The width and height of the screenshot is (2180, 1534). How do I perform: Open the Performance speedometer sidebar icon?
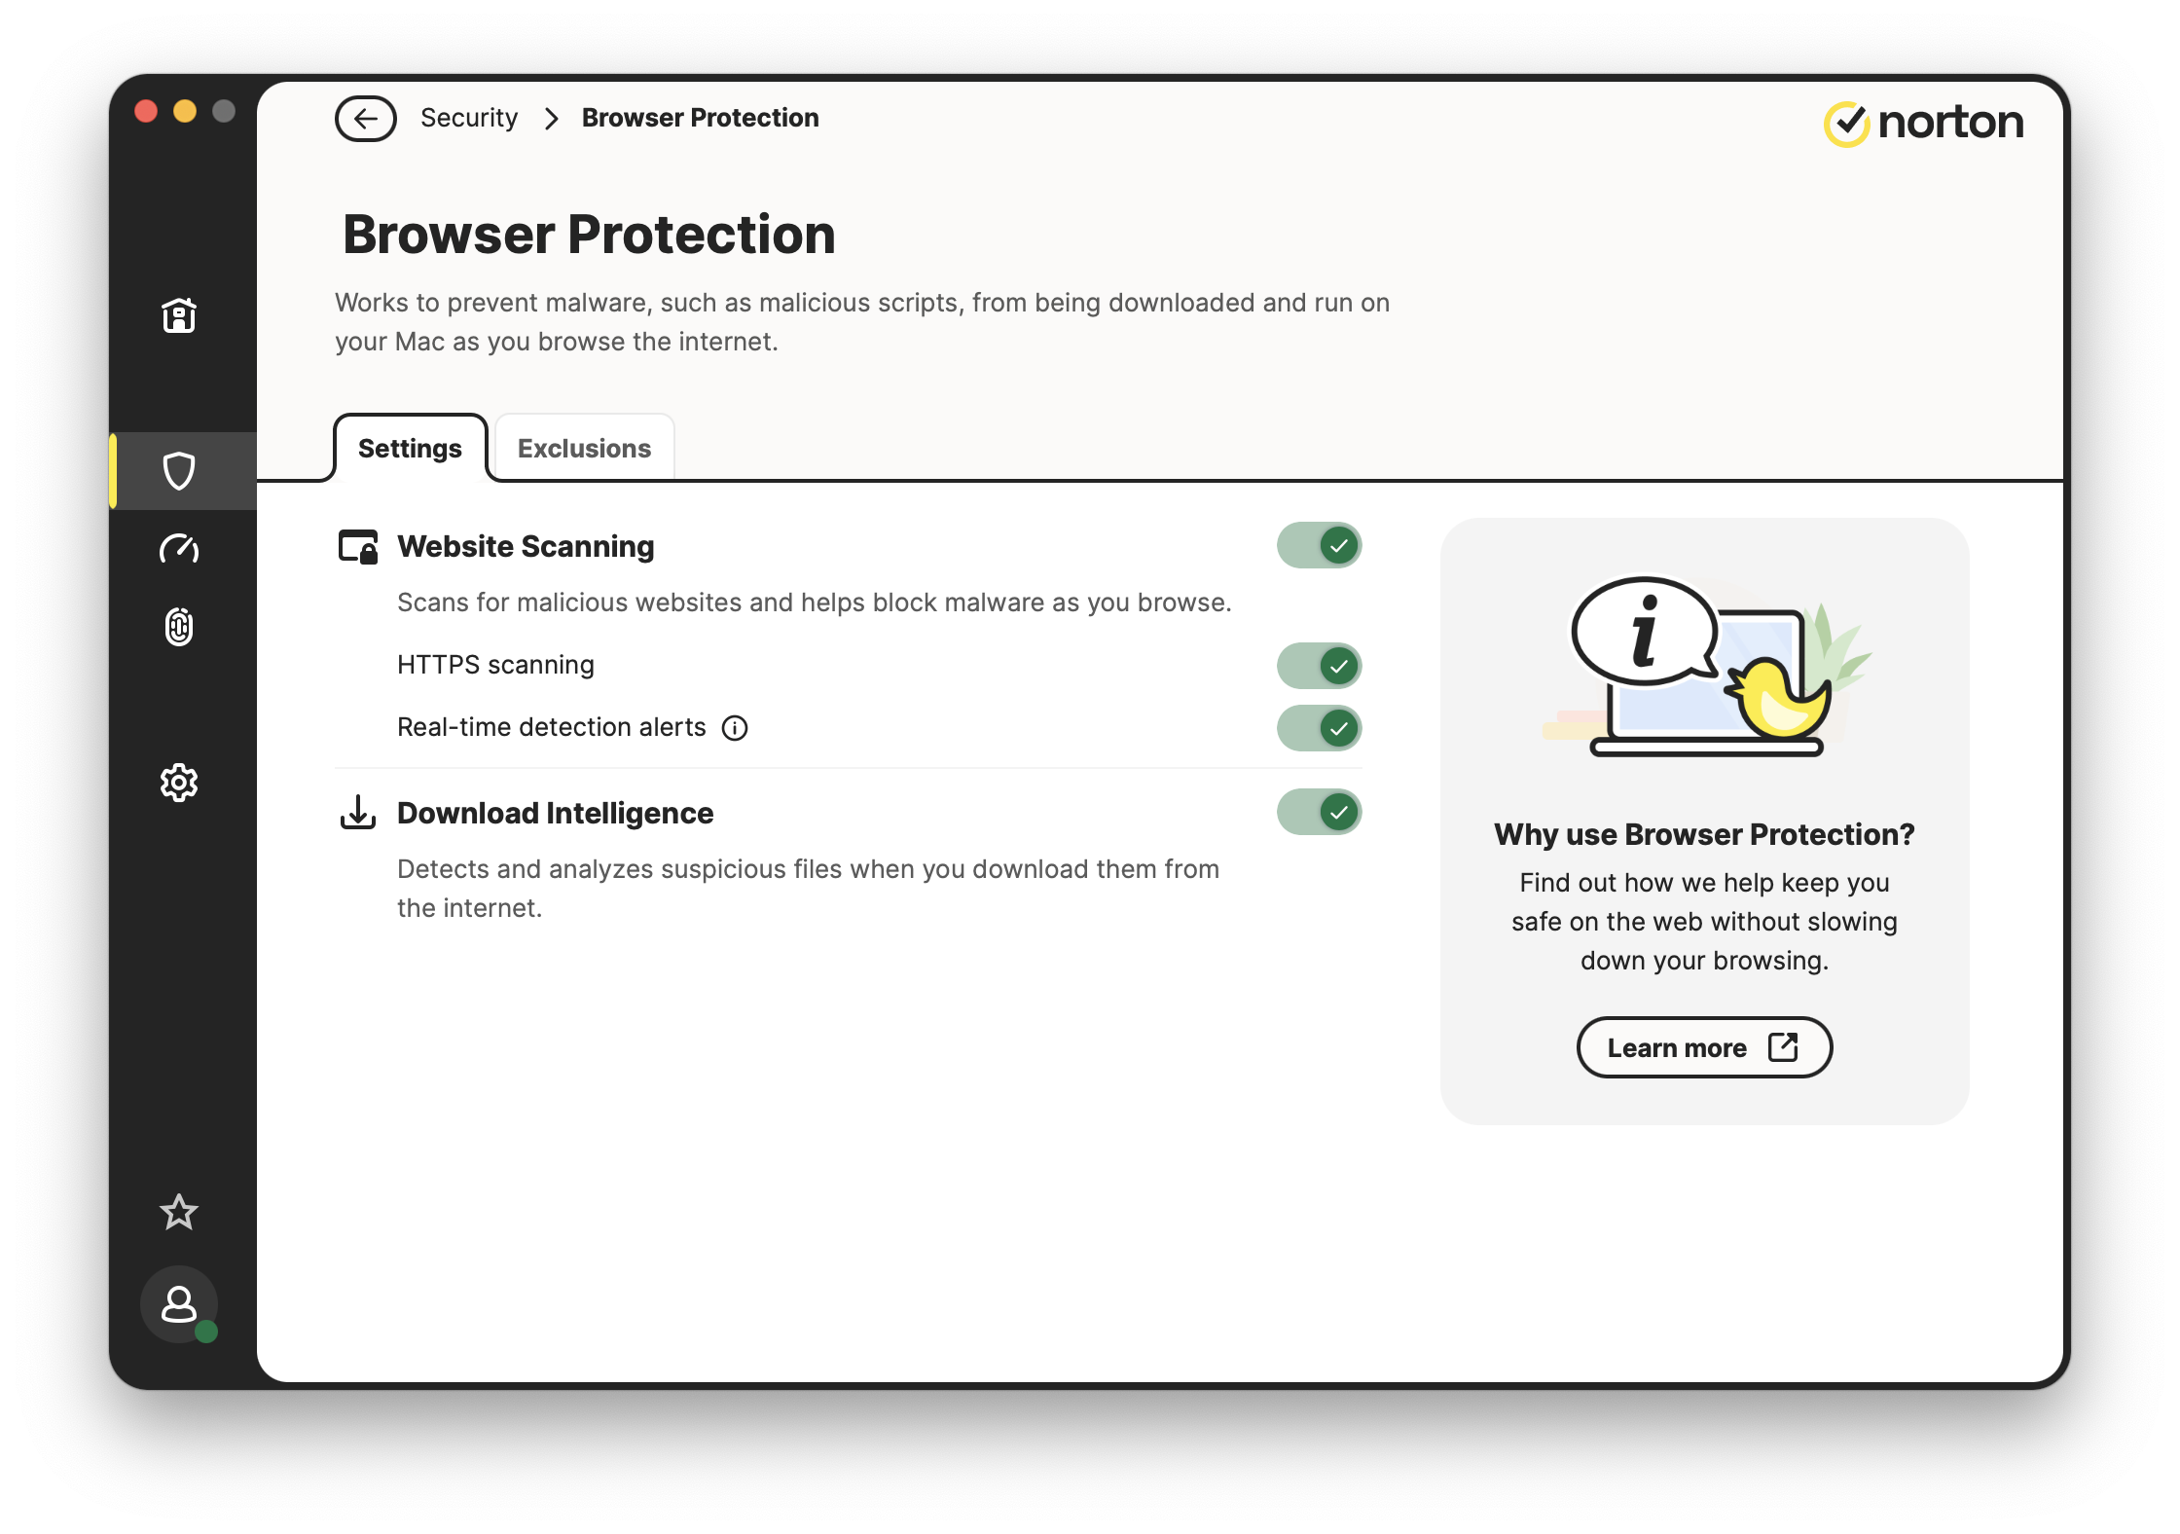coord(179,549)
